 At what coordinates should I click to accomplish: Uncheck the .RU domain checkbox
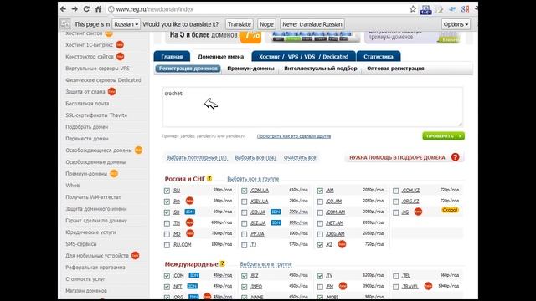point(167,191)
